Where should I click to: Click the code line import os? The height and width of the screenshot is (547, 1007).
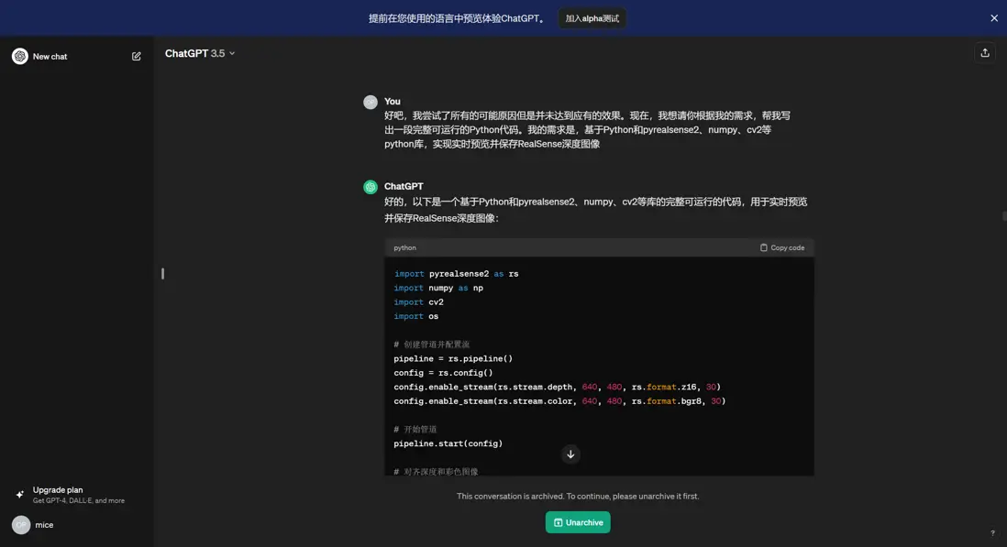click(415, 316)
